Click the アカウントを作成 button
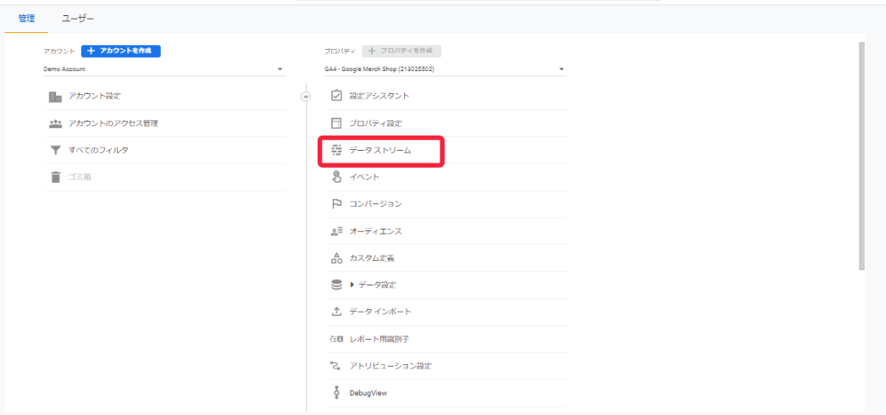 tap(121, 51)
